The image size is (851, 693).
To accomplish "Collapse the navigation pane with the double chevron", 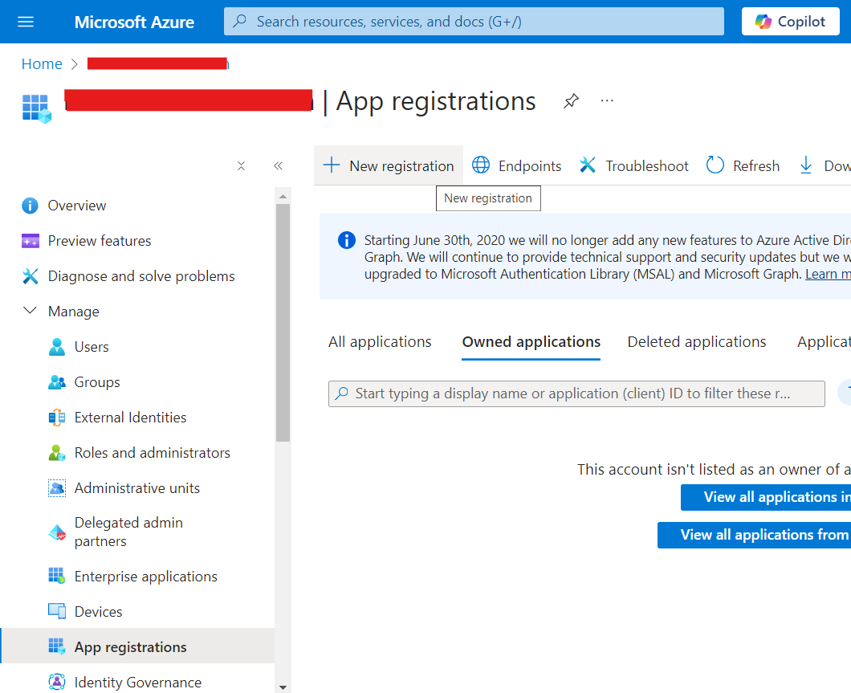I will [279, 165].
